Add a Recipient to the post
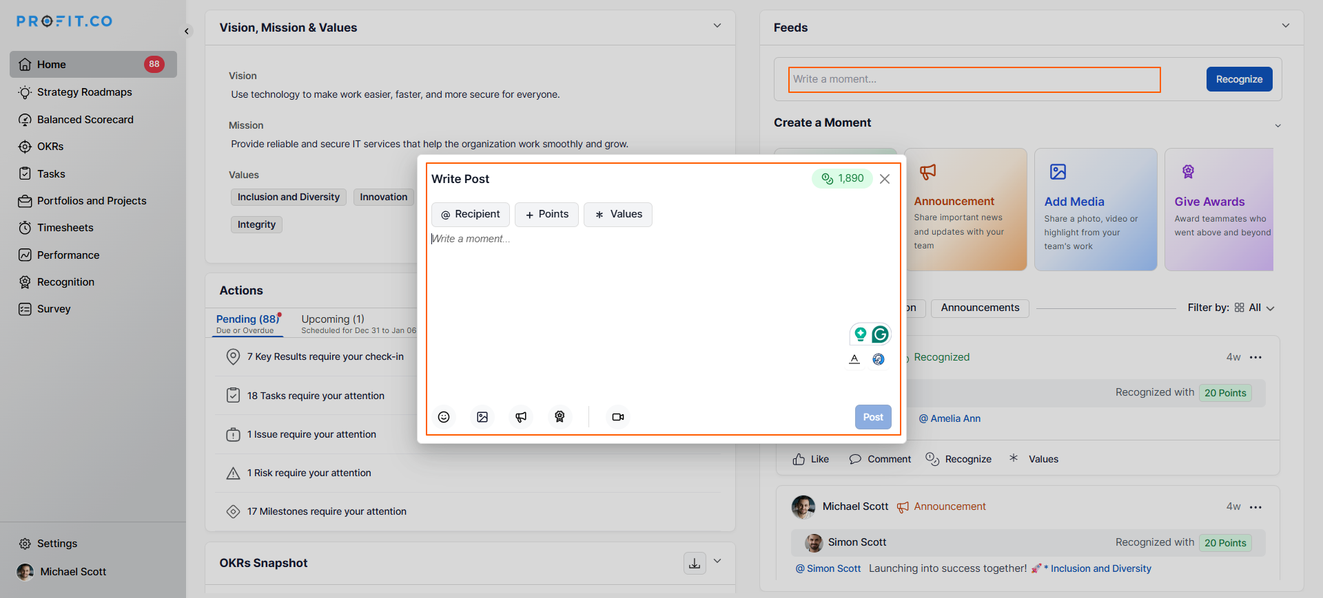 (x=471, y=215)
